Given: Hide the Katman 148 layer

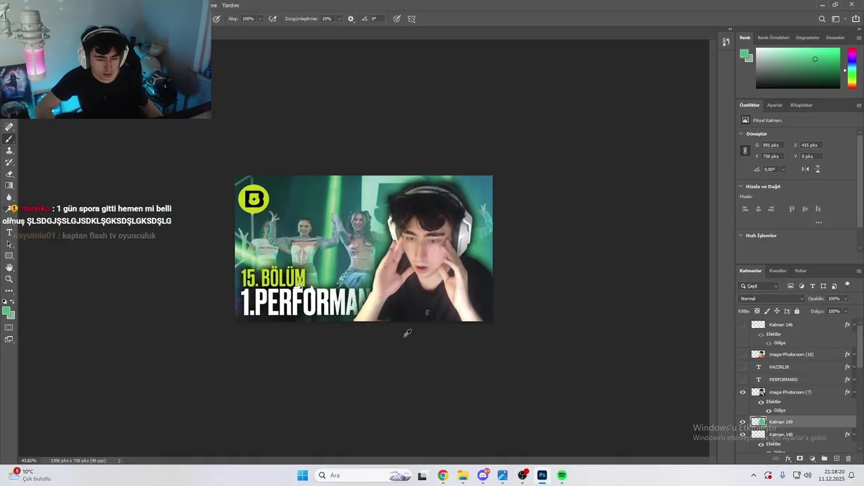Looking at the screenshot, I should (743, 435).
